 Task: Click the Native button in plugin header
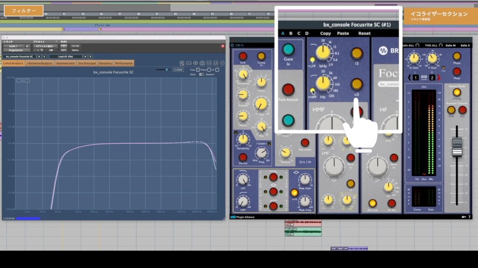pos(75,50)
